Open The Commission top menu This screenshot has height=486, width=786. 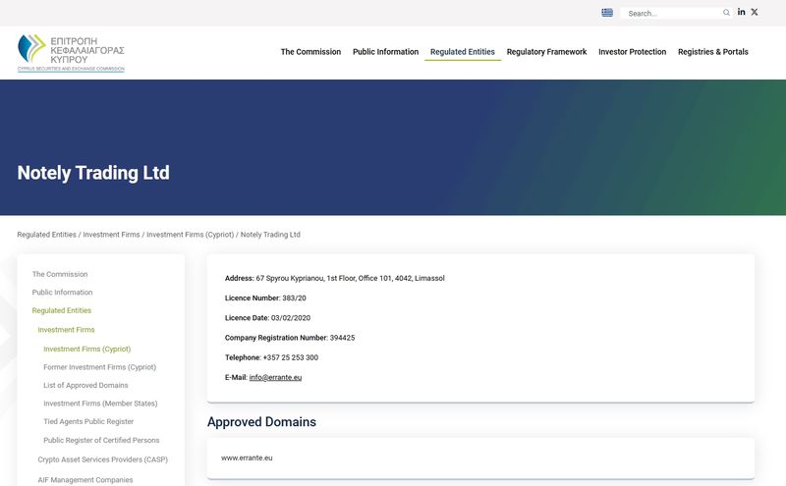click(310, 52)
